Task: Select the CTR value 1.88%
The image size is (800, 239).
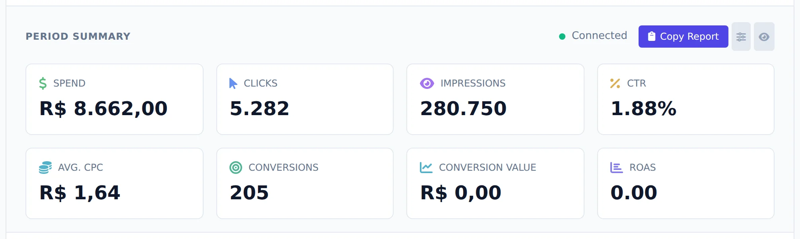Action: (643, 108)
